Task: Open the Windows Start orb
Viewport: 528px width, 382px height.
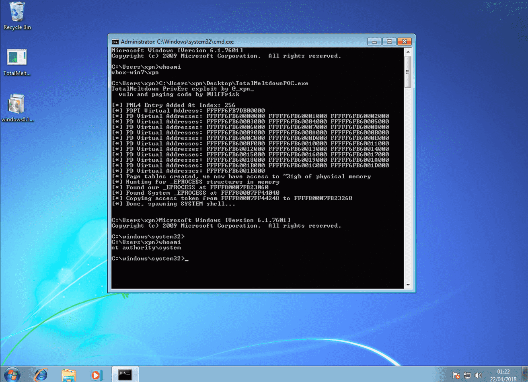Action: coord(12,374)
